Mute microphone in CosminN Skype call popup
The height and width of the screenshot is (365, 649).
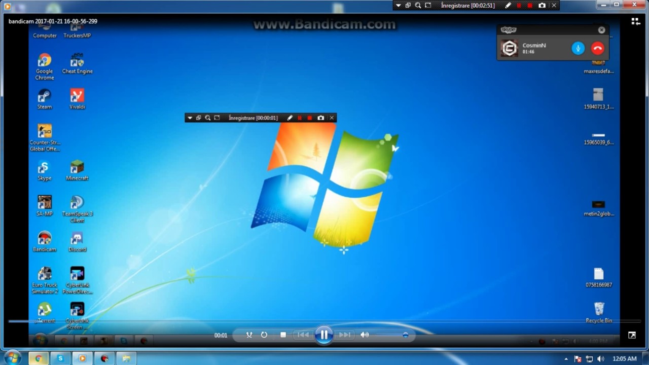pos(578,48)
